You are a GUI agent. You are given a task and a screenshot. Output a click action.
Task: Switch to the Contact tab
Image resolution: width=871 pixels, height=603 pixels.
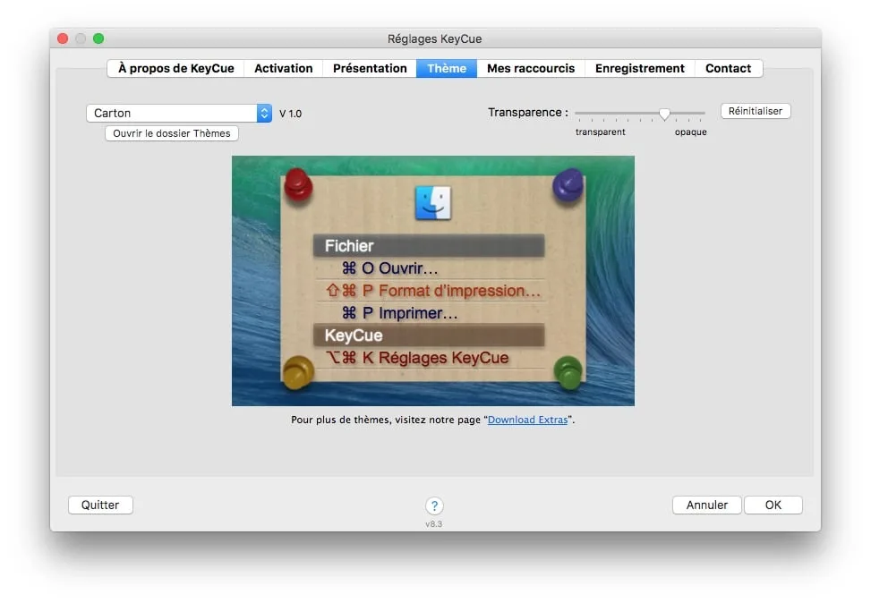(729, 68)
